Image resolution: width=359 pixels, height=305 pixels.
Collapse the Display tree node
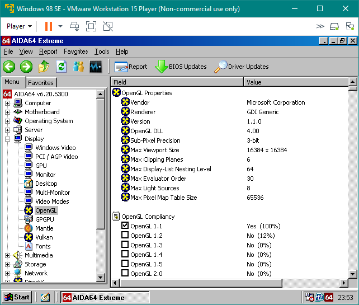[x=8, y=139]
